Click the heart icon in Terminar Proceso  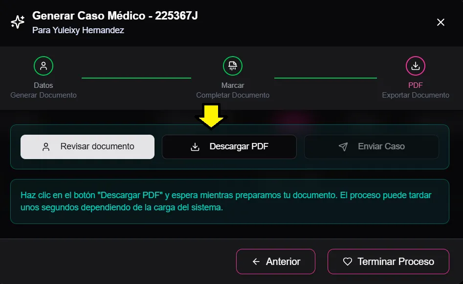click(x=348, y=262)
